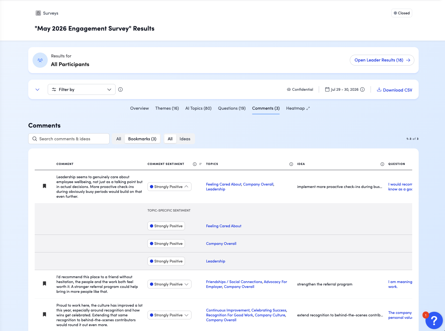Open the Heatmap tab
The width and height of the screenshot is (445, 331).
[298, 108]
